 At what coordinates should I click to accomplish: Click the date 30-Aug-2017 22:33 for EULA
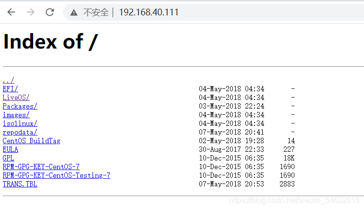[x=231, y=149]
